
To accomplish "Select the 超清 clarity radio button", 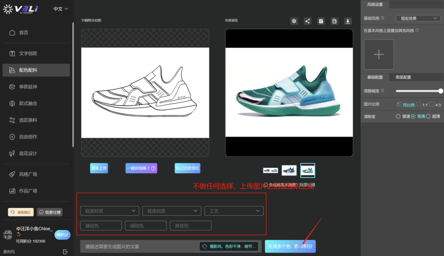I will tap(428, 117).
